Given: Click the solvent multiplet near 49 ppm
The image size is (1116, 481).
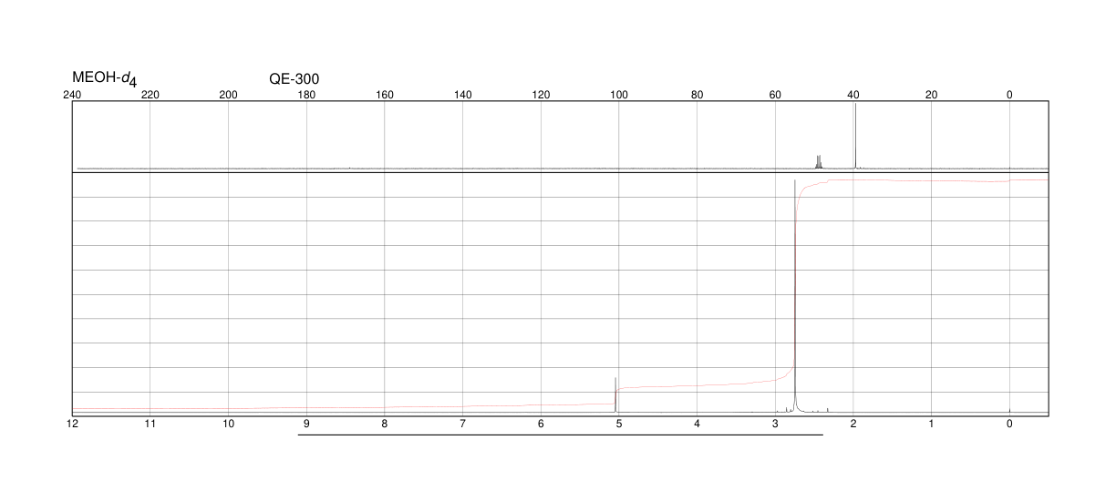Looking at the screenshot, I should click(819, 161).
